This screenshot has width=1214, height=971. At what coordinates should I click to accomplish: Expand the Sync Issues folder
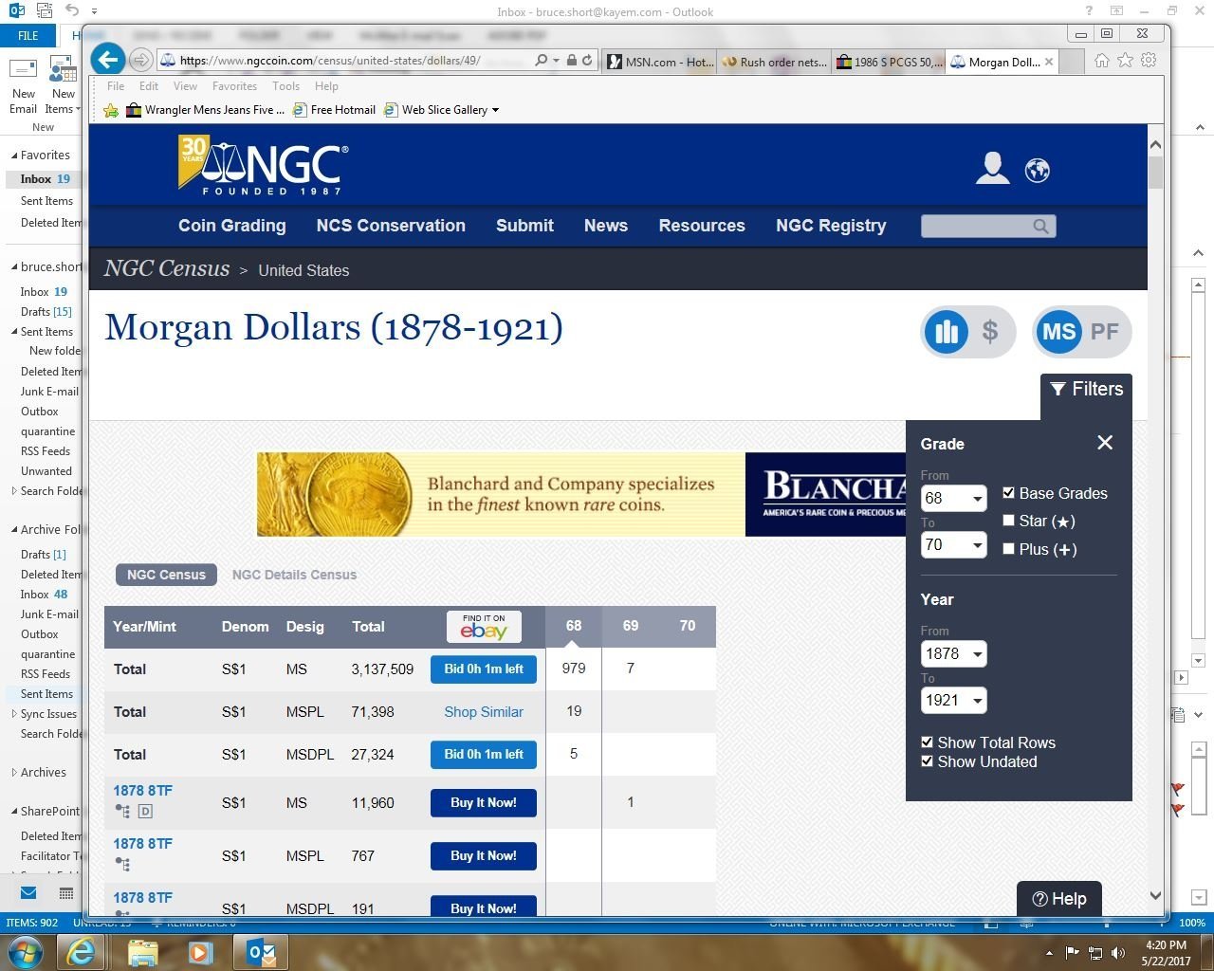click(14, 714)
